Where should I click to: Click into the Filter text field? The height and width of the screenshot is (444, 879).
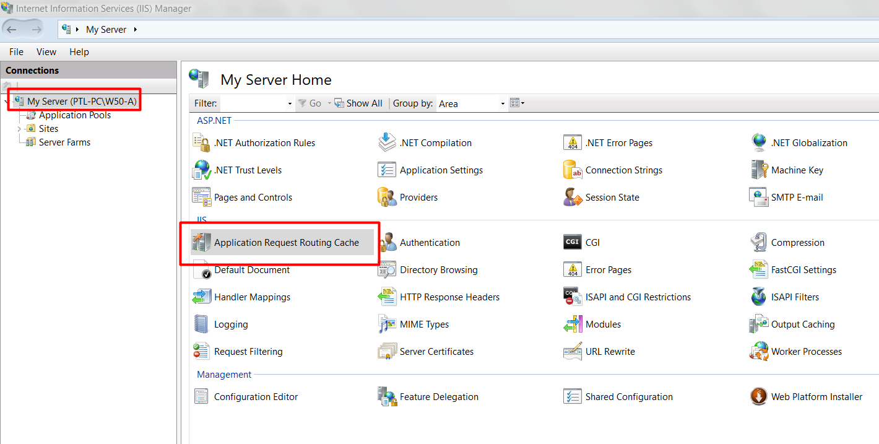point(253,104)
